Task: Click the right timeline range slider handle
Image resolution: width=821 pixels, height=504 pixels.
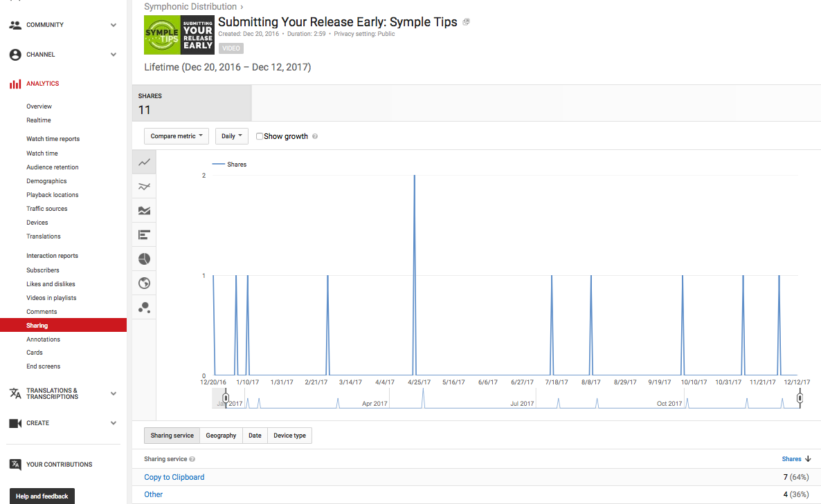Action: (800, 398)
